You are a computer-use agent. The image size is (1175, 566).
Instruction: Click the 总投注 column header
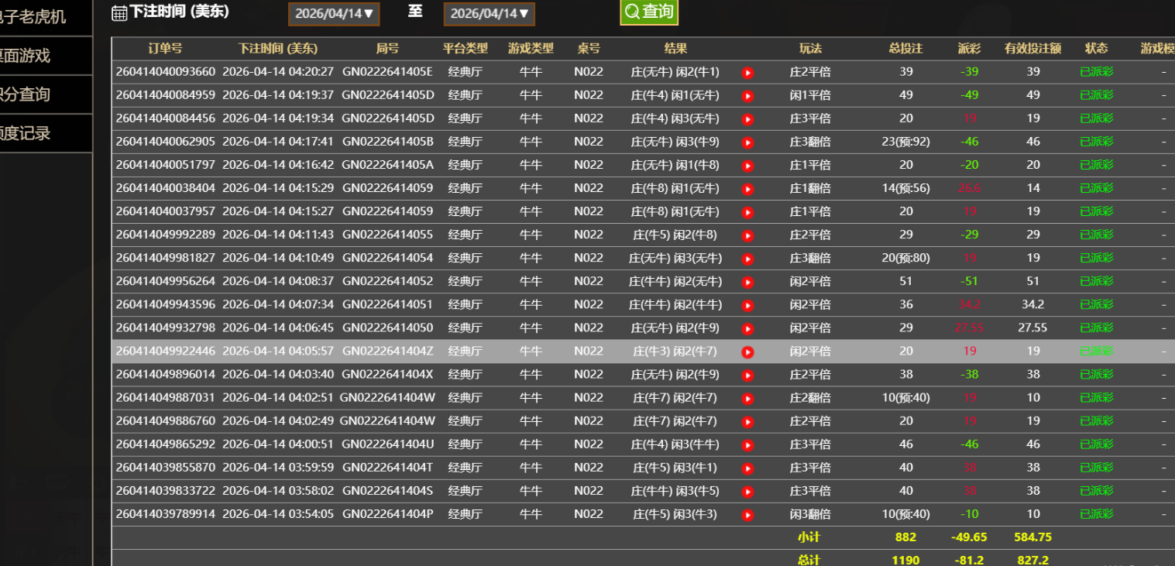point(905,48)
